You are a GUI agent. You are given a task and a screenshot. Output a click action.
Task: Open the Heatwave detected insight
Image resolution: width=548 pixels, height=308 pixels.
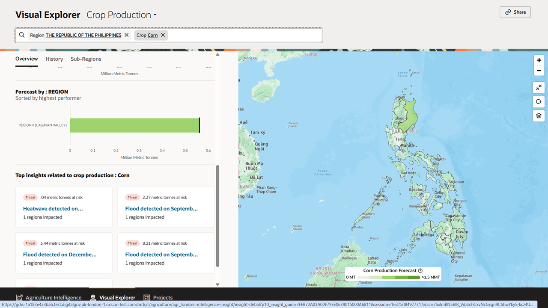pyautogui.click(x=53, y=208)
